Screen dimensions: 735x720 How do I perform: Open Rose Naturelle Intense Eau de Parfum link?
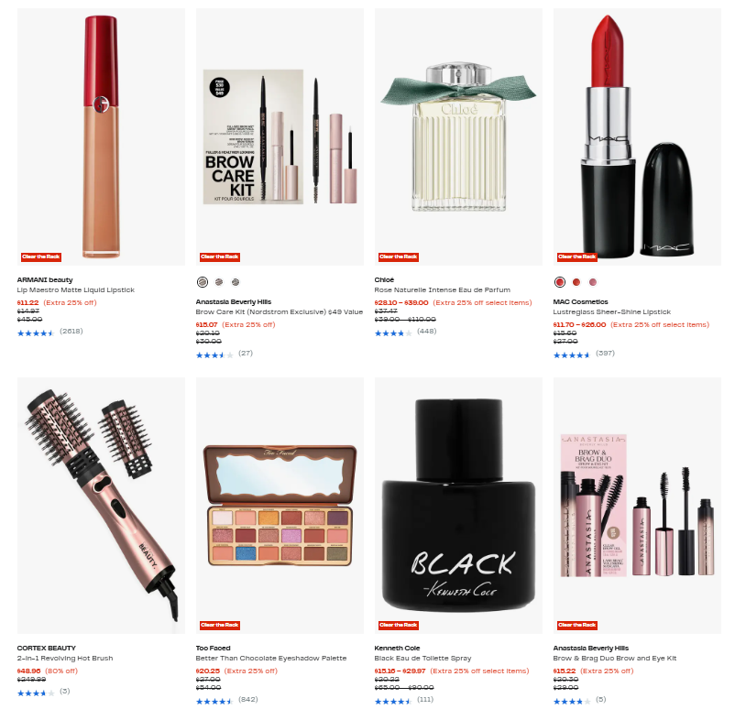(443, 290)
